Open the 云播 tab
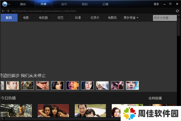181x121 pixels. [x=105, y=4]
